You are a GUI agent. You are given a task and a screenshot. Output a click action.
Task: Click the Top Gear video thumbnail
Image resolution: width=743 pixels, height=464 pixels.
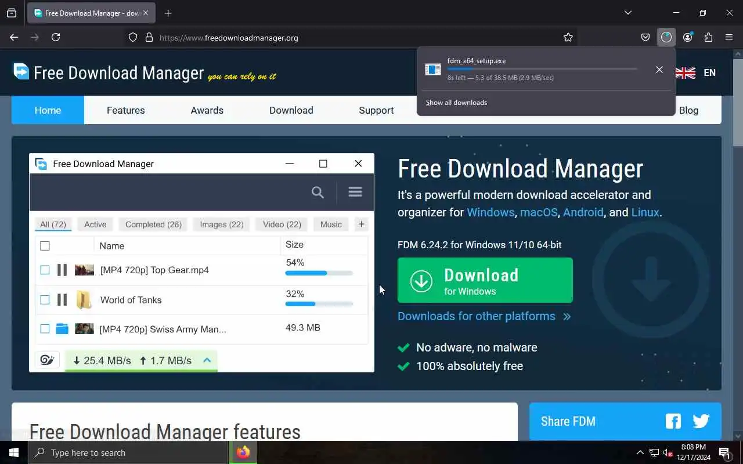click(x=84, y=270)
